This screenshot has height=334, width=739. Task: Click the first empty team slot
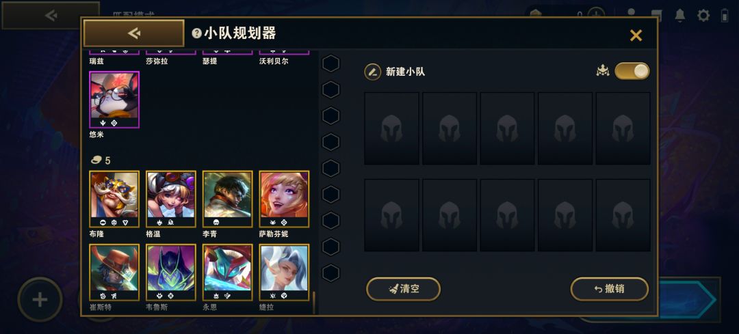tap(391, 128)
